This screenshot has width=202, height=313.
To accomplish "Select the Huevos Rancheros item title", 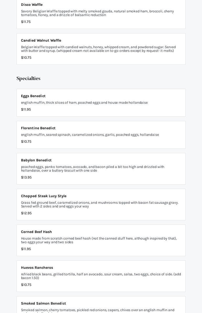I will tap(37, 268).
